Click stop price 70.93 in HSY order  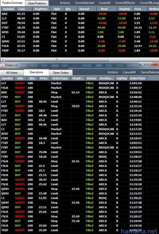(75, 106)
